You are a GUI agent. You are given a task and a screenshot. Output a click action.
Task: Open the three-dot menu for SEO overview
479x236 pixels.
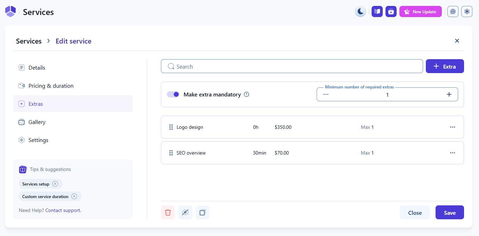pos(453,153)
